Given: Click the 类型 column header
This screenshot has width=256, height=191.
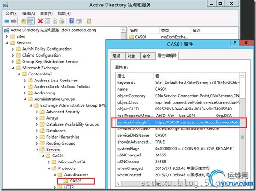Looking at the screenshot, I should click(x=175, y=30).
